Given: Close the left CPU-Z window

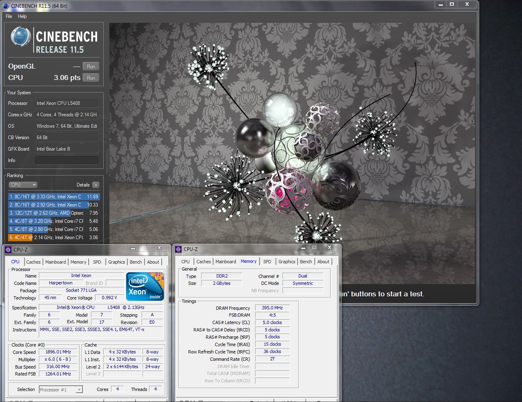Looking at the screenshot, I should pyautogui.click(x=159, y=248).
